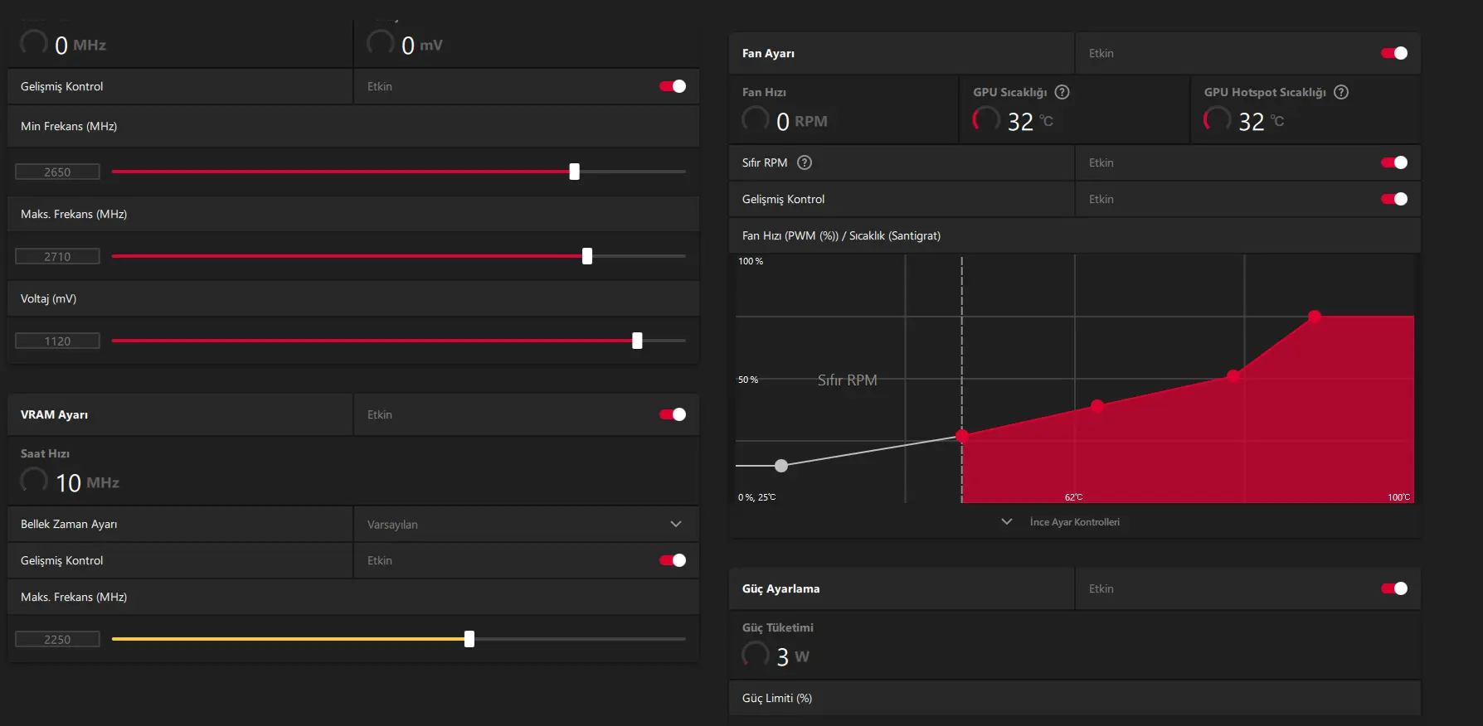
Task: Click the 62°C label on the fan curve axis
Action: click(1074, 497)
